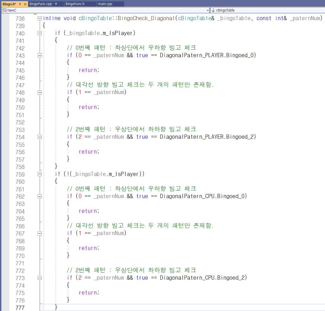Collapse the if block at line 748

[40, 92]
